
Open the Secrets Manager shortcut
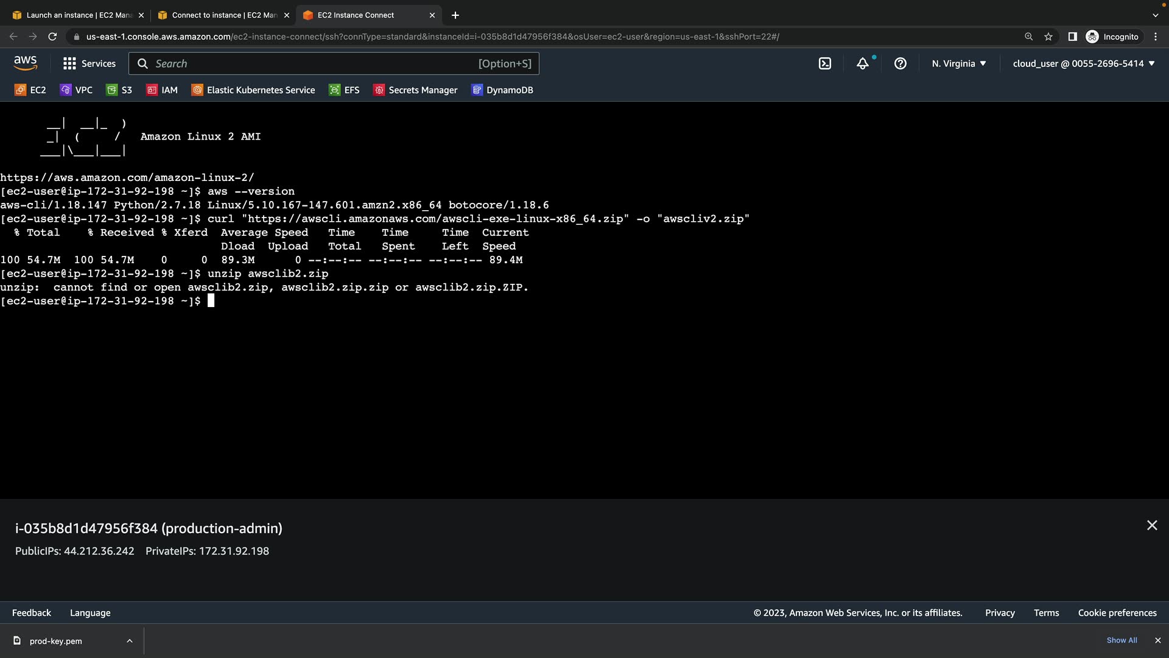click(x=415, y=90)
